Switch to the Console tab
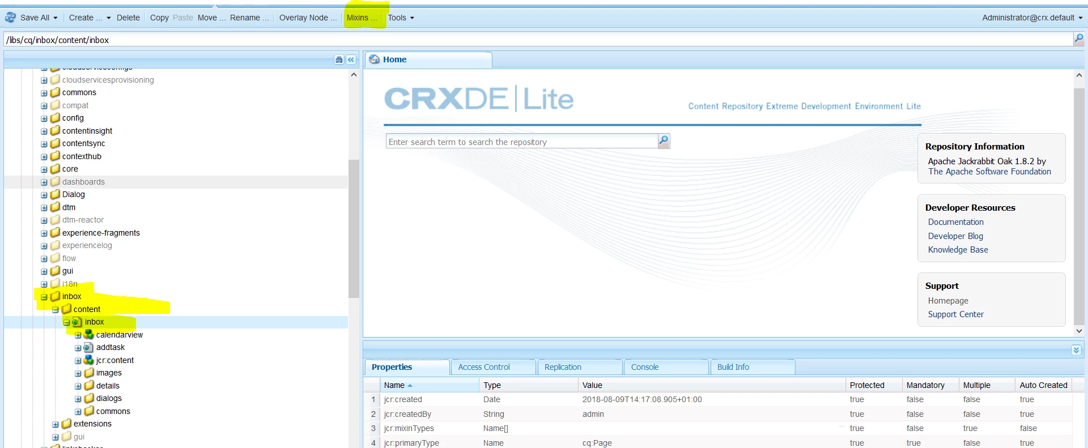 pyautogui.click(x=666, y=367)
